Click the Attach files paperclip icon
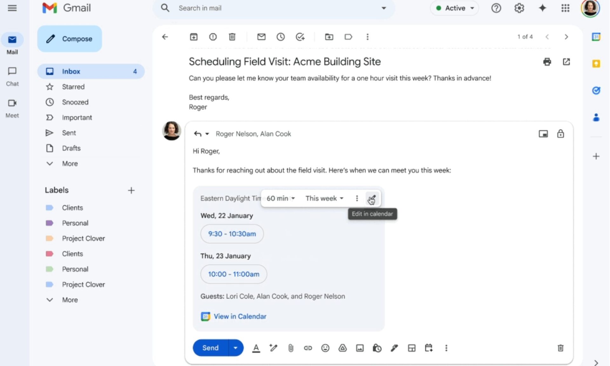Screen dimensions: 610x366 point(291,348)
